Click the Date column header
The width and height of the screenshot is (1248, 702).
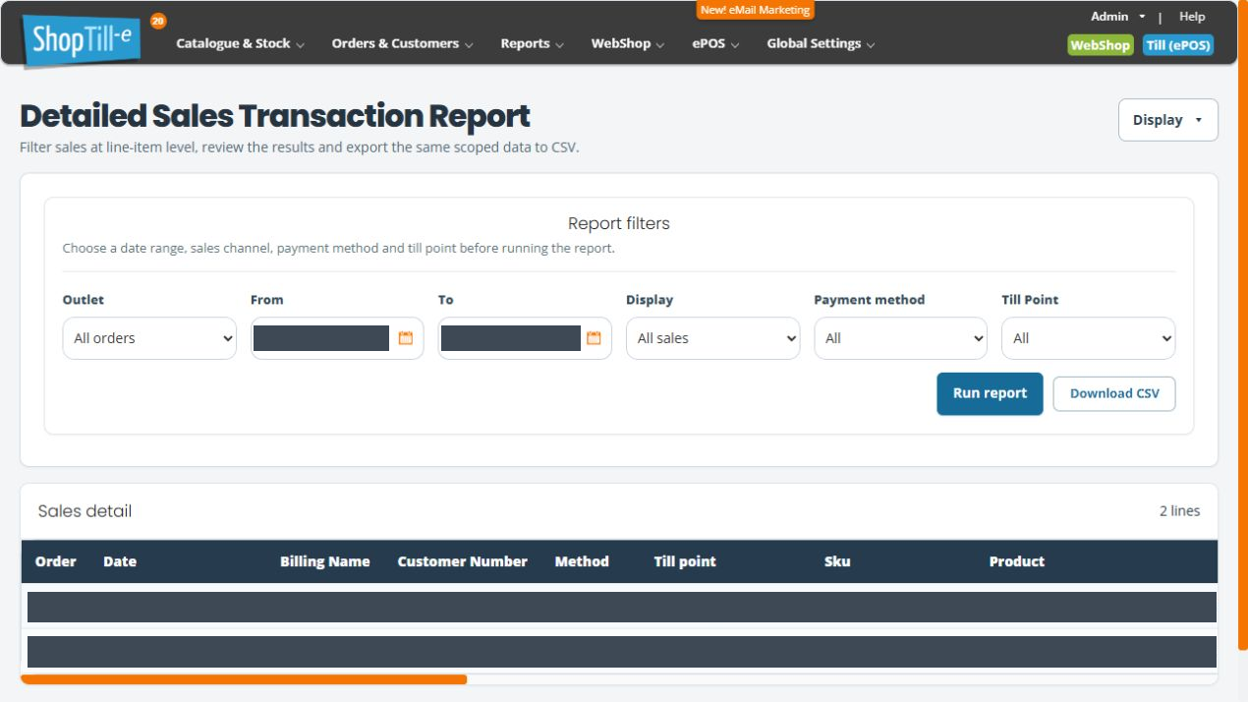(x=120, y=561)
